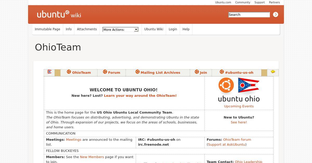Open the Attachments menu item
This screenshot has height=163, width=312.
click(87, 29)
